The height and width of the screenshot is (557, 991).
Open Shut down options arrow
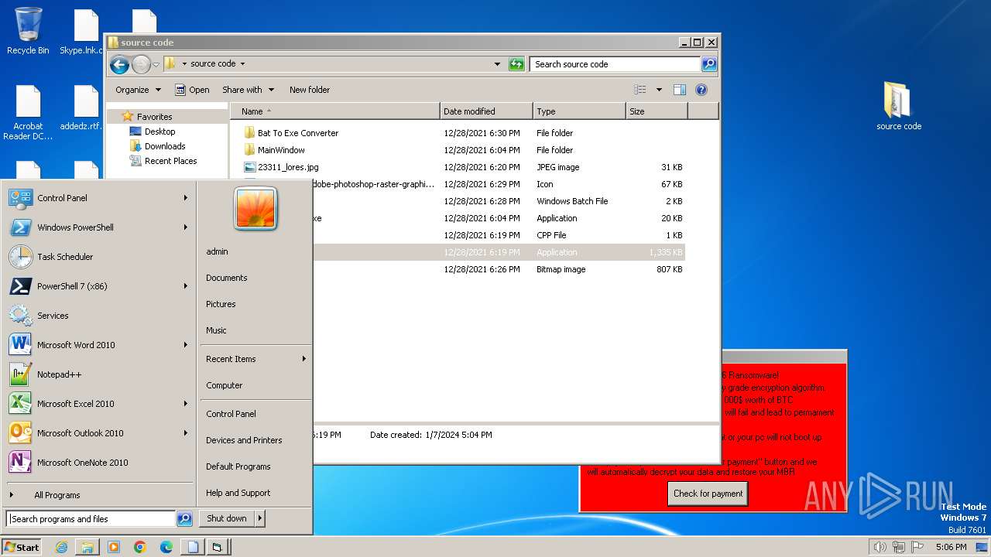[260, 518]
